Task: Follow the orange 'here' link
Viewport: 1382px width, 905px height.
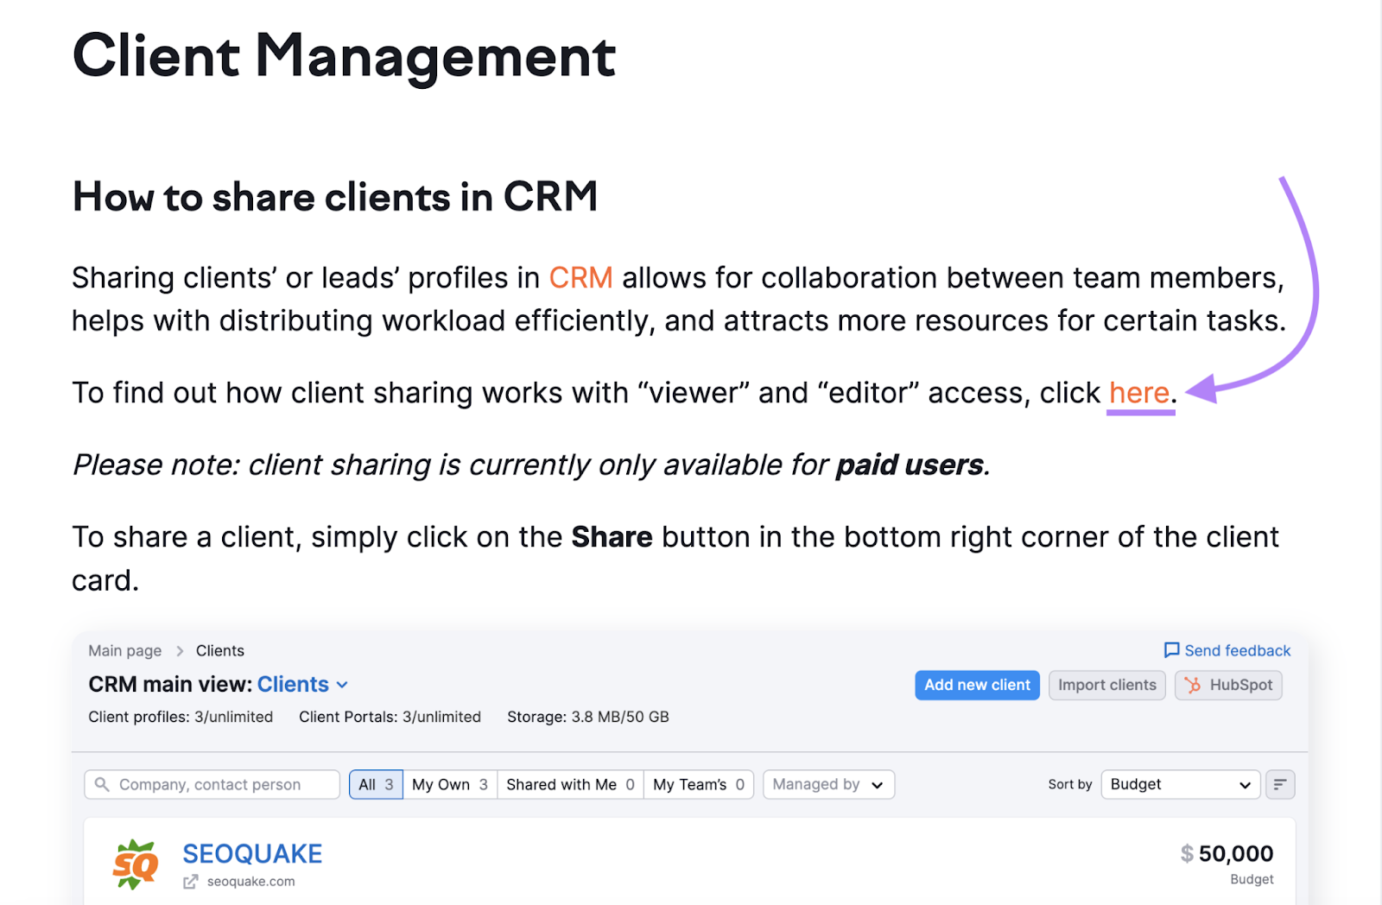Action: point(1138,393)
